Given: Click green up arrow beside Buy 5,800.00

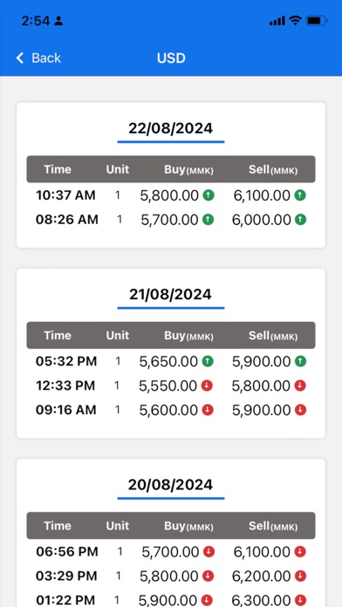Looking at the screenshot, I should pos(209,195).
